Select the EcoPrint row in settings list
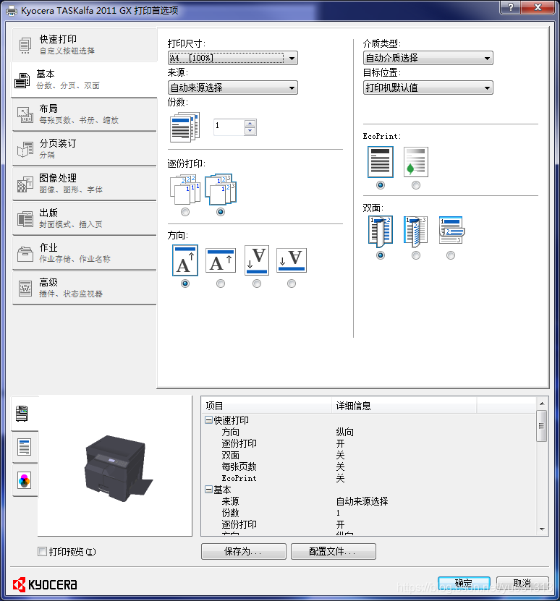Viewport: 560px width, 601px height. (369, 478)
